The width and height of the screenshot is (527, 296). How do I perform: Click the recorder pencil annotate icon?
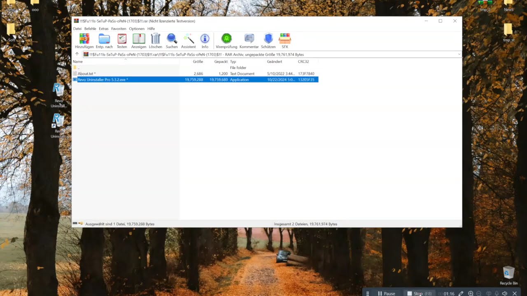tap(461, 294)
